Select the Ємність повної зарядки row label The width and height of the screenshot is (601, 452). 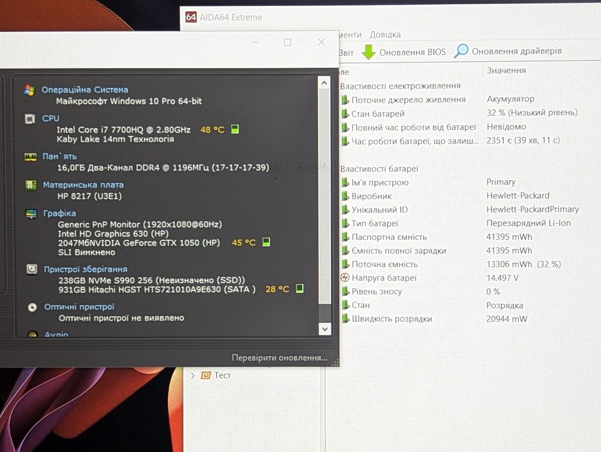tap(399, 251)
